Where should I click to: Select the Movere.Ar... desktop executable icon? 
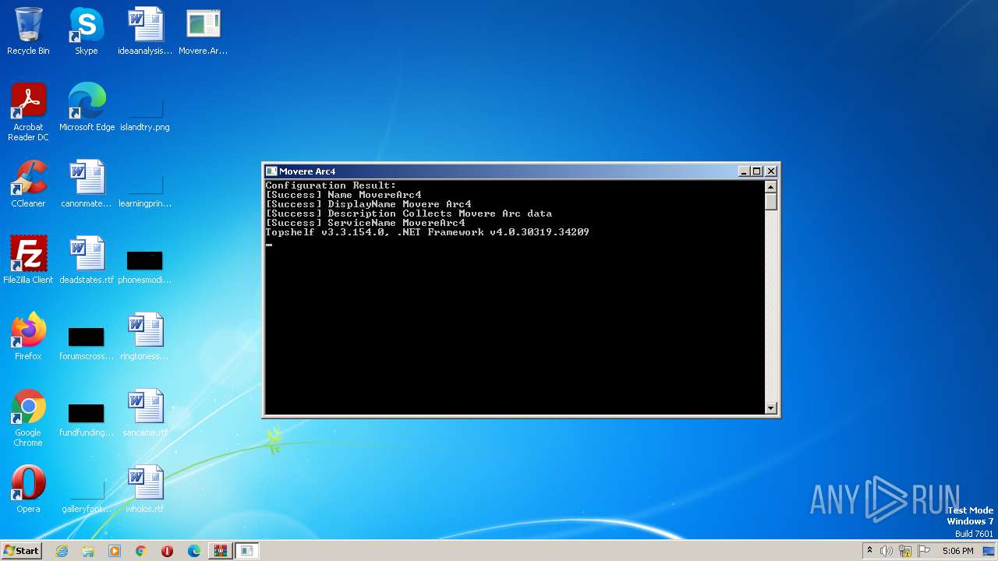[203, 31]
